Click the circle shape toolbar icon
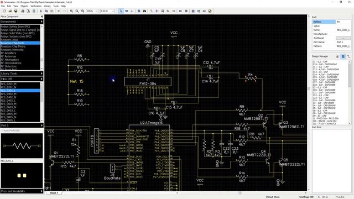Image resolution: width=354 pixels, height=199 pixels. (186, 11)
